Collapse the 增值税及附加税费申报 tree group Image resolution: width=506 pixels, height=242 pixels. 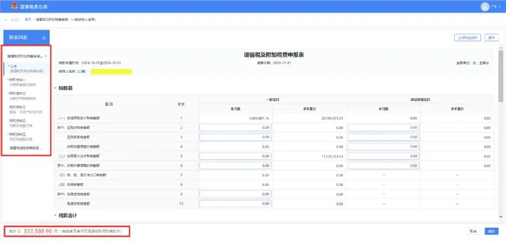(x=46, y=56)
